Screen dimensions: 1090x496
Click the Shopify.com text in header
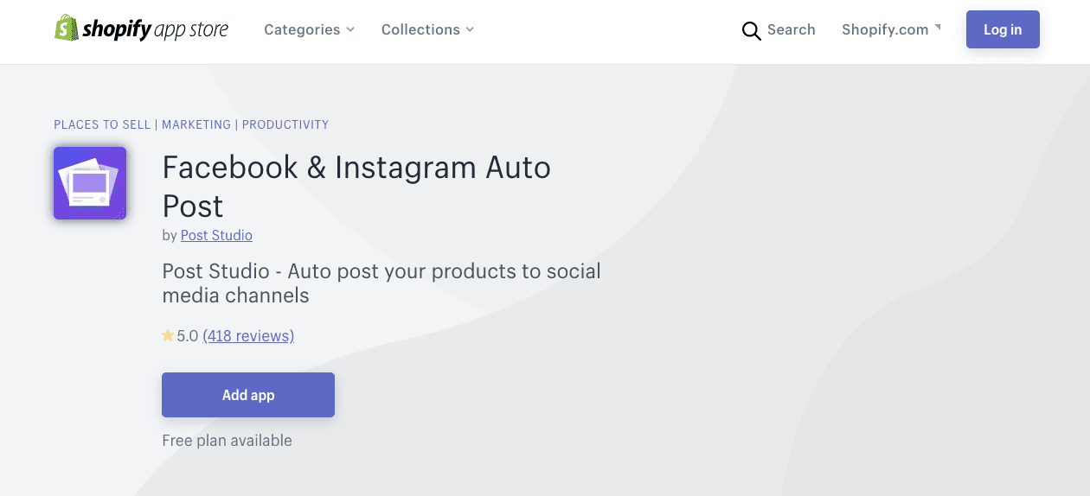884,29
